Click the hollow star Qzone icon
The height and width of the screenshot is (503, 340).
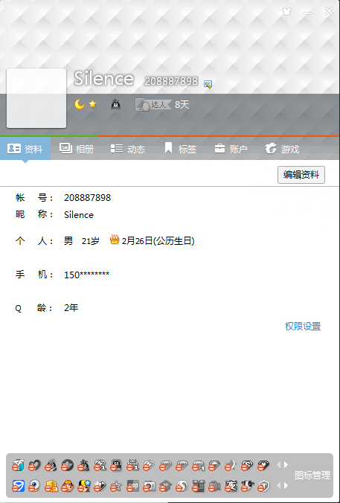116,486
